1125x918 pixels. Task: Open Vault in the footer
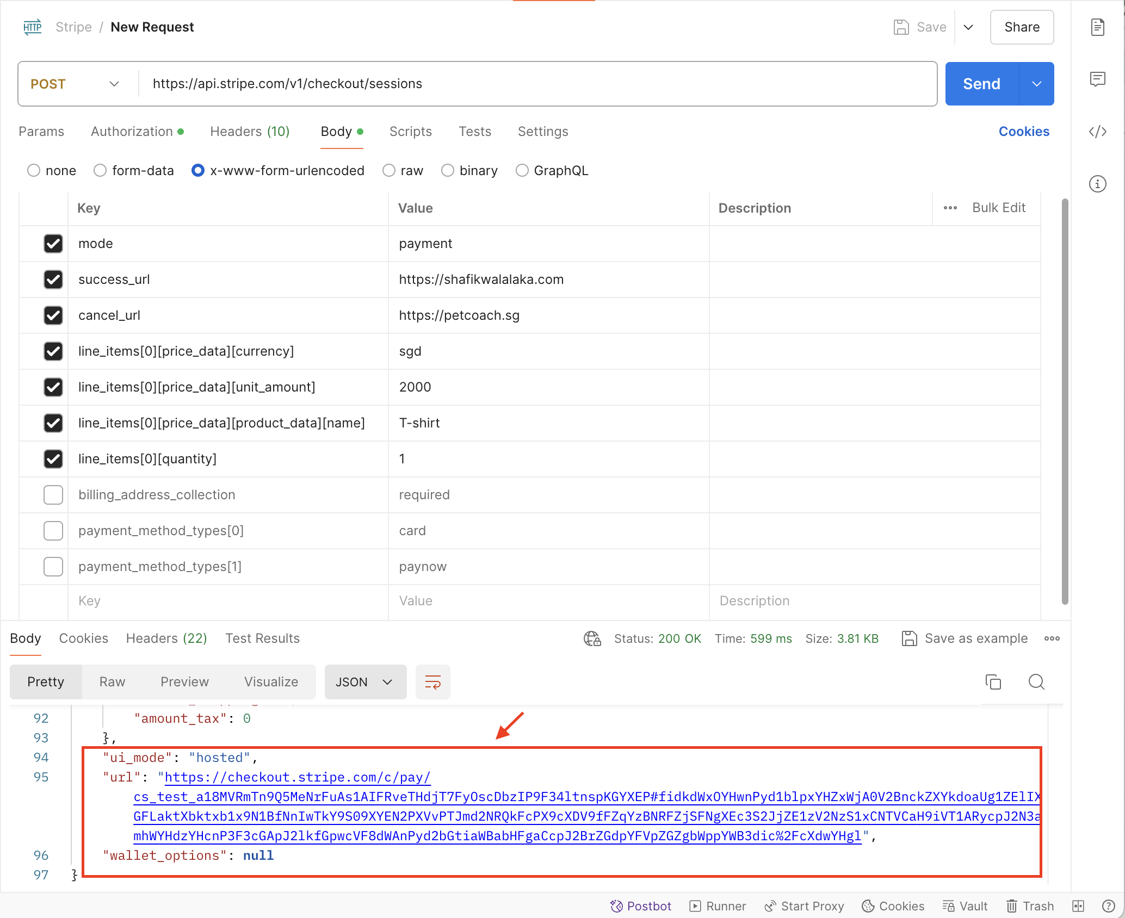pos(965,906)
